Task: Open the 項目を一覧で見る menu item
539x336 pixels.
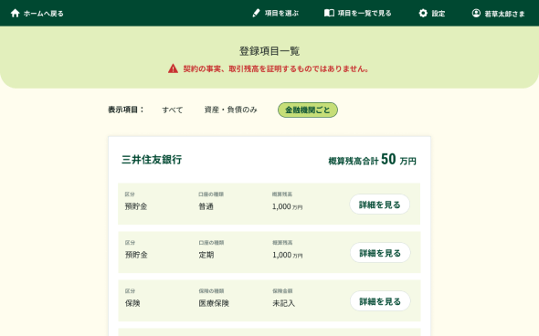Action: pyautogui.click(x=358, y=13)
